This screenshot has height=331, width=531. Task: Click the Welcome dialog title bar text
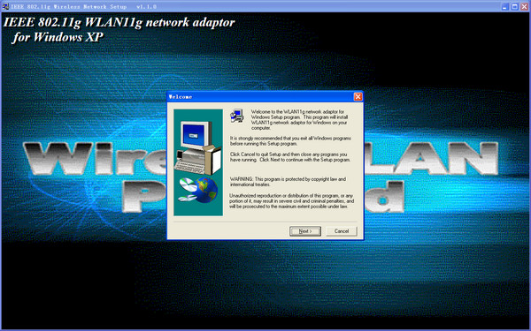[181, 97]
